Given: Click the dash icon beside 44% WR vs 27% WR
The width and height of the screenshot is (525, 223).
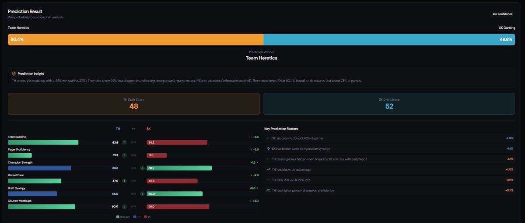Looking at the screenshot, I should pyautogui.click(x=268, y=180).
